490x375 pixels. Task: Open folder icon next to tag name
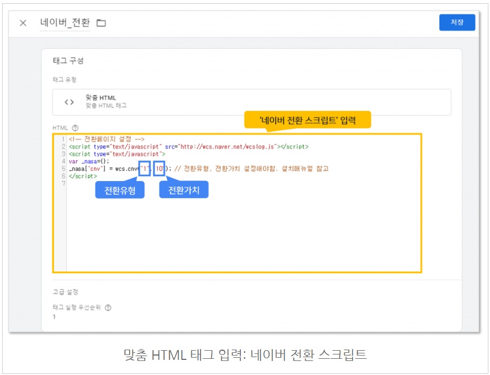[101, 23]
